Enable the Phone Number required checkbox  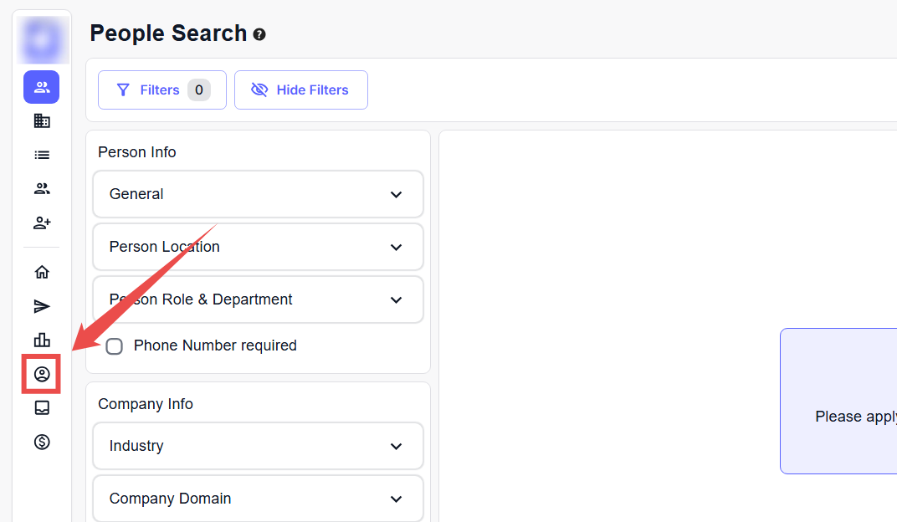115,346
